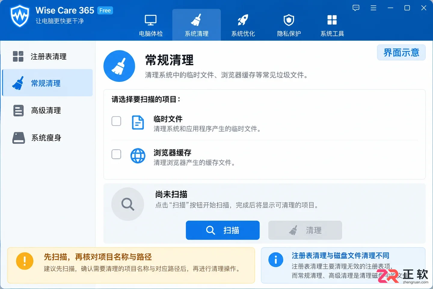The height and width of the screenshot is (289, 433).
Task: Start scanning with the 扫描 button
Action: pos(223,230)
